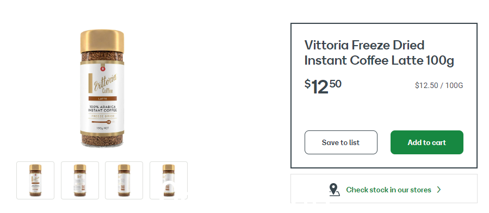Viewport: 489px width, 213px height.
Task: Click the brown LATTE band on jar label
Action: [103, 98]
